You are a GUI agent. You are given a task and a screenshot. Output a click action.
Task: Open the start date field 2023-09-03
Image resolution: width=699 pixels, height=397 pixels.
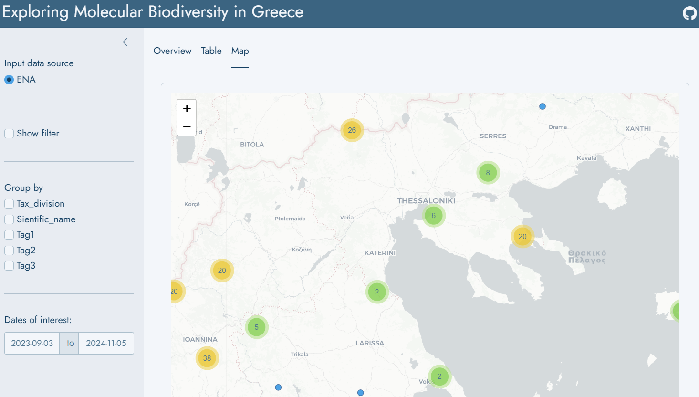[x=32, y=343]
